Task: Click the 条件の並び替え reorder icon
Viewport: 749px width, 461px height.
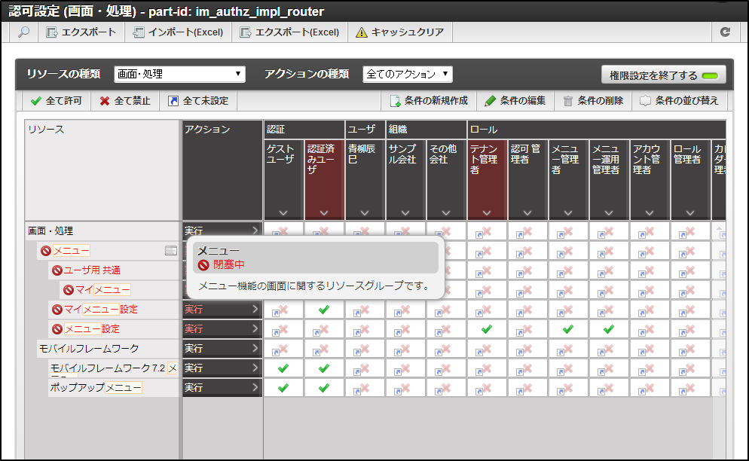Action: (646, 100)
